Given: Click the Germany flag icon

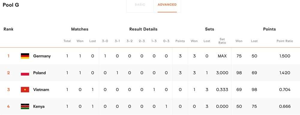Looking at the screenshot, I should pos(25,56).
